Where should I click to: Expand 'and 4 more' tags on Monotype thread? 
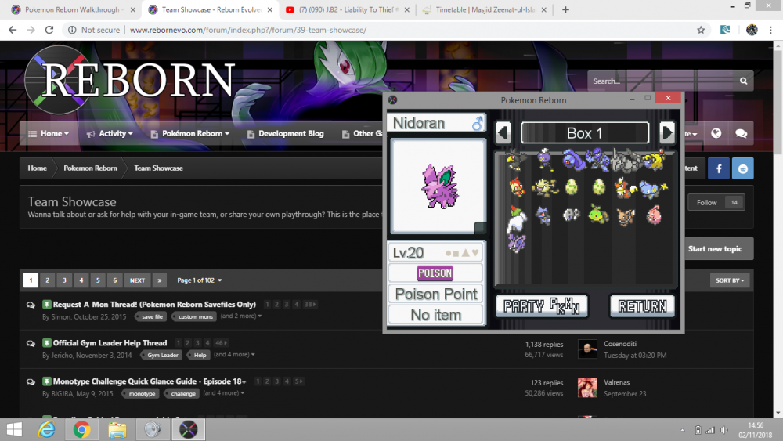tap(224, 393)
